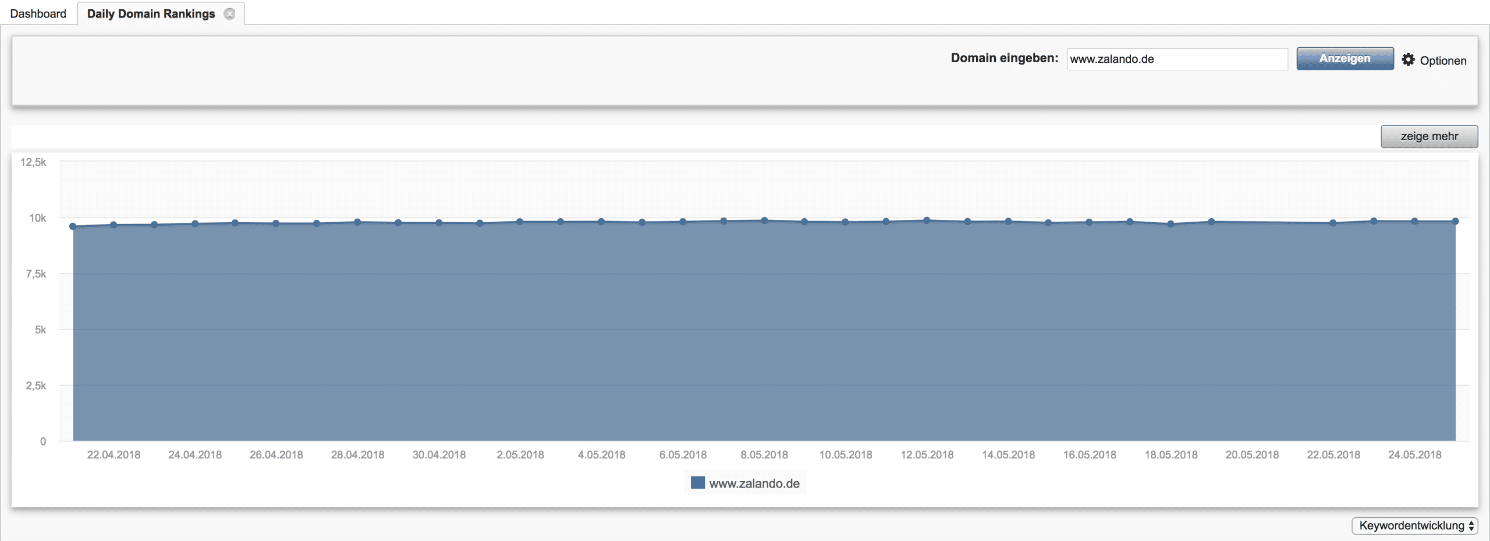Click the data point for 24.05.2018
This screenshot has width=1490, height=541.
[1414, 221]
